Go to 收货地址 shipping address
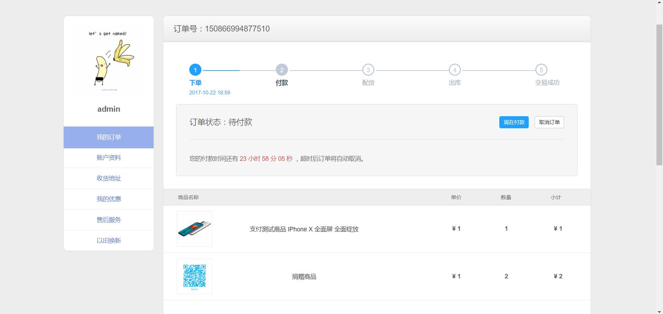The width and height of the screenshot is (663, 314). 109,178
